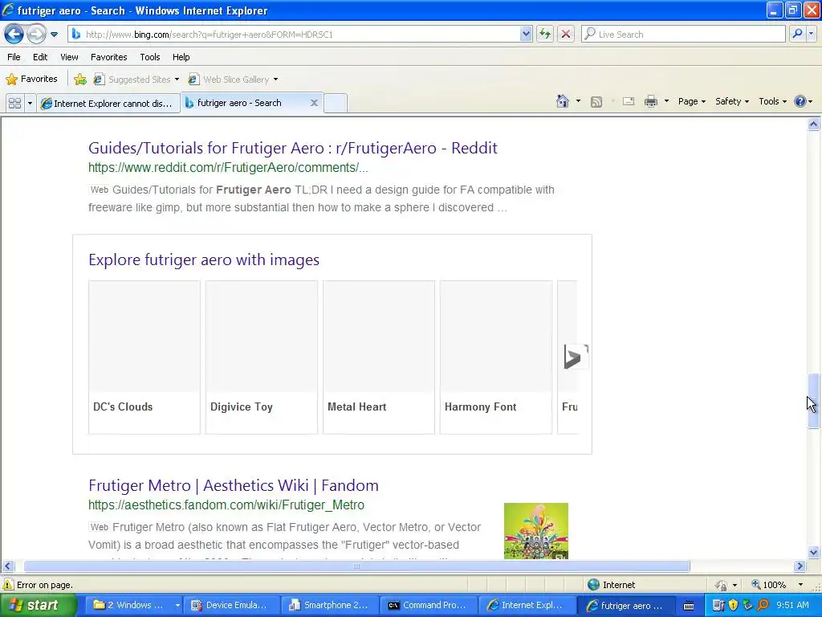The height and width of the screenshot is (617, 822).
Task: Click the 100% zoom level button
Action: click(769, 585)
